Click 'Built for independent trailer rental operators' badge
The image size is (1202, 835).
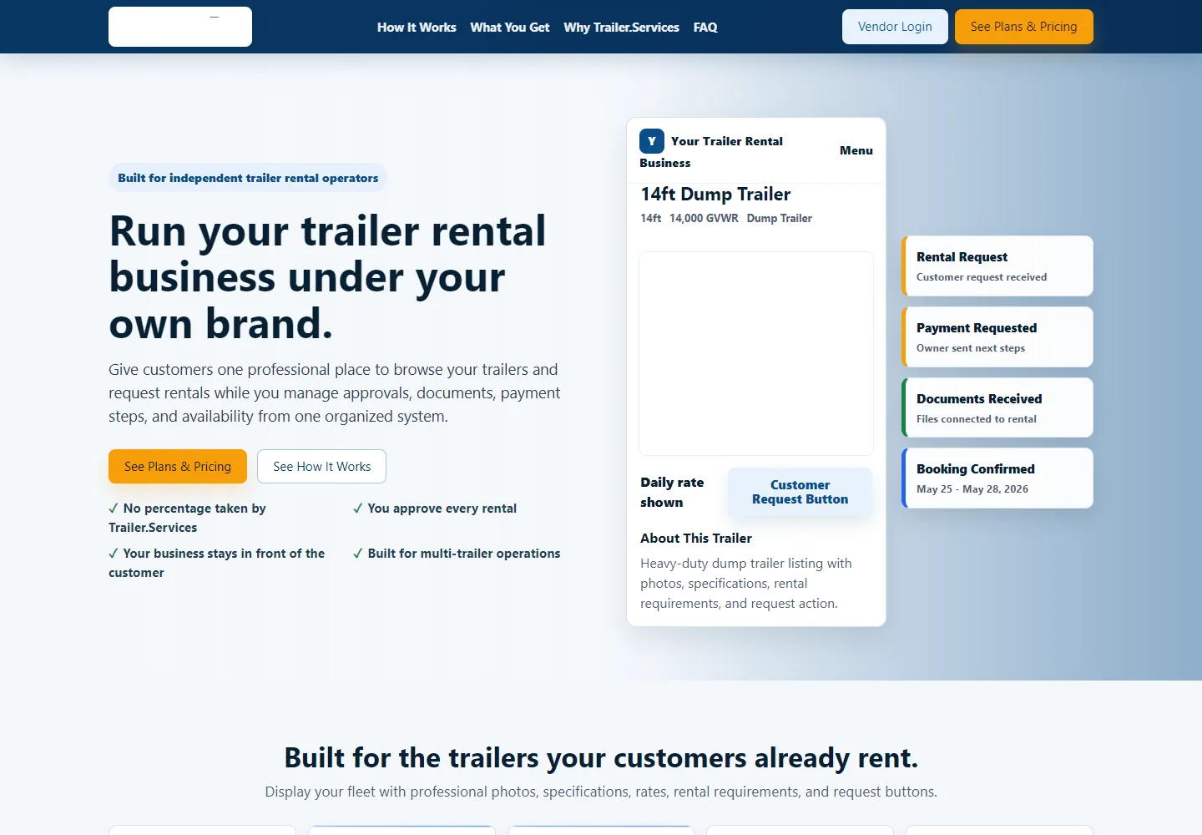point(248,178)
